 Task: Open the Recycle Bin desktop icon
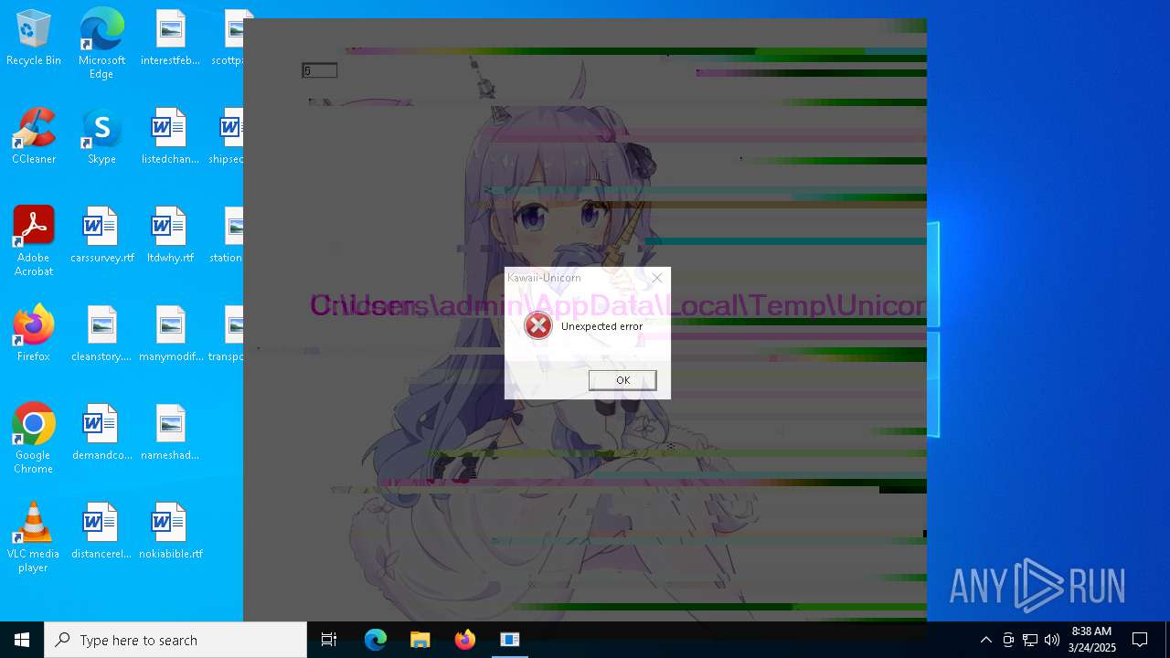tap(34, 38)
